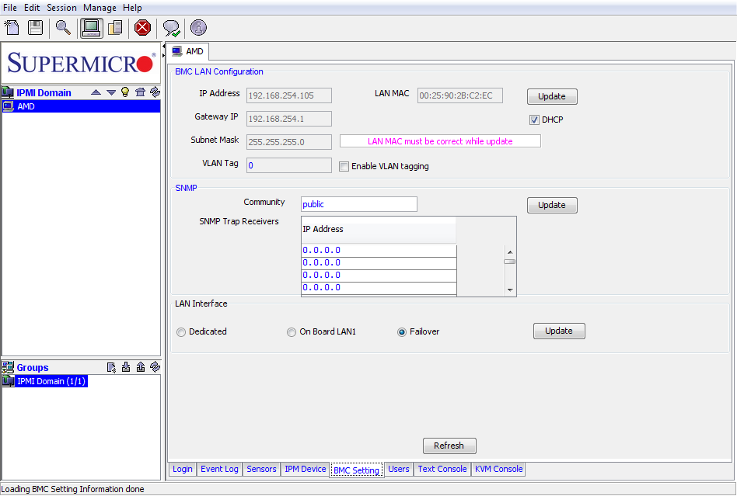Viewport: 737px width, 496px height.
Task: Click the down triangle in IPMI Domain header
Action: [x=110, y=92]
